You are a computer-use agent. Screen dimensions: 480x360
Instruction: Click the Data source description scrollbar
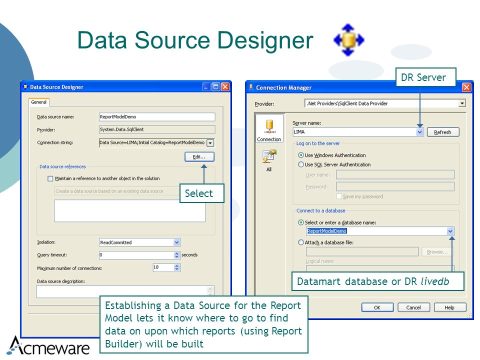click(210, 291)
